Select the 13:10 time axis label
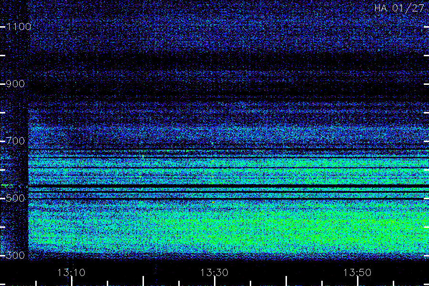Viewport: 429px width, 286px height. pos(71,273)
